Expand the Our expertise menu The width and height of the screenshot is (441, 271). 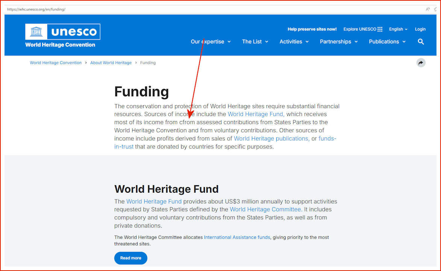[x=211, y=42]
